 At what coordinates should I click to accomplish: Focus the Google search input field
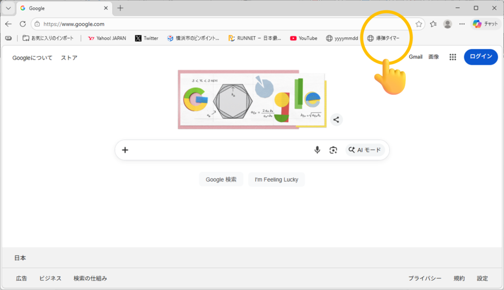click(221, 150)
